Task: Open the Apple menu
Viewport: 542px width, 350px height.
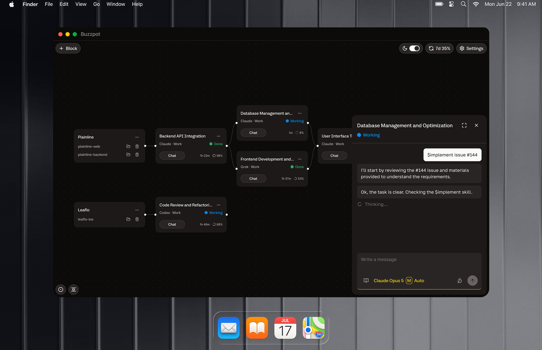Action: [12, 4]
